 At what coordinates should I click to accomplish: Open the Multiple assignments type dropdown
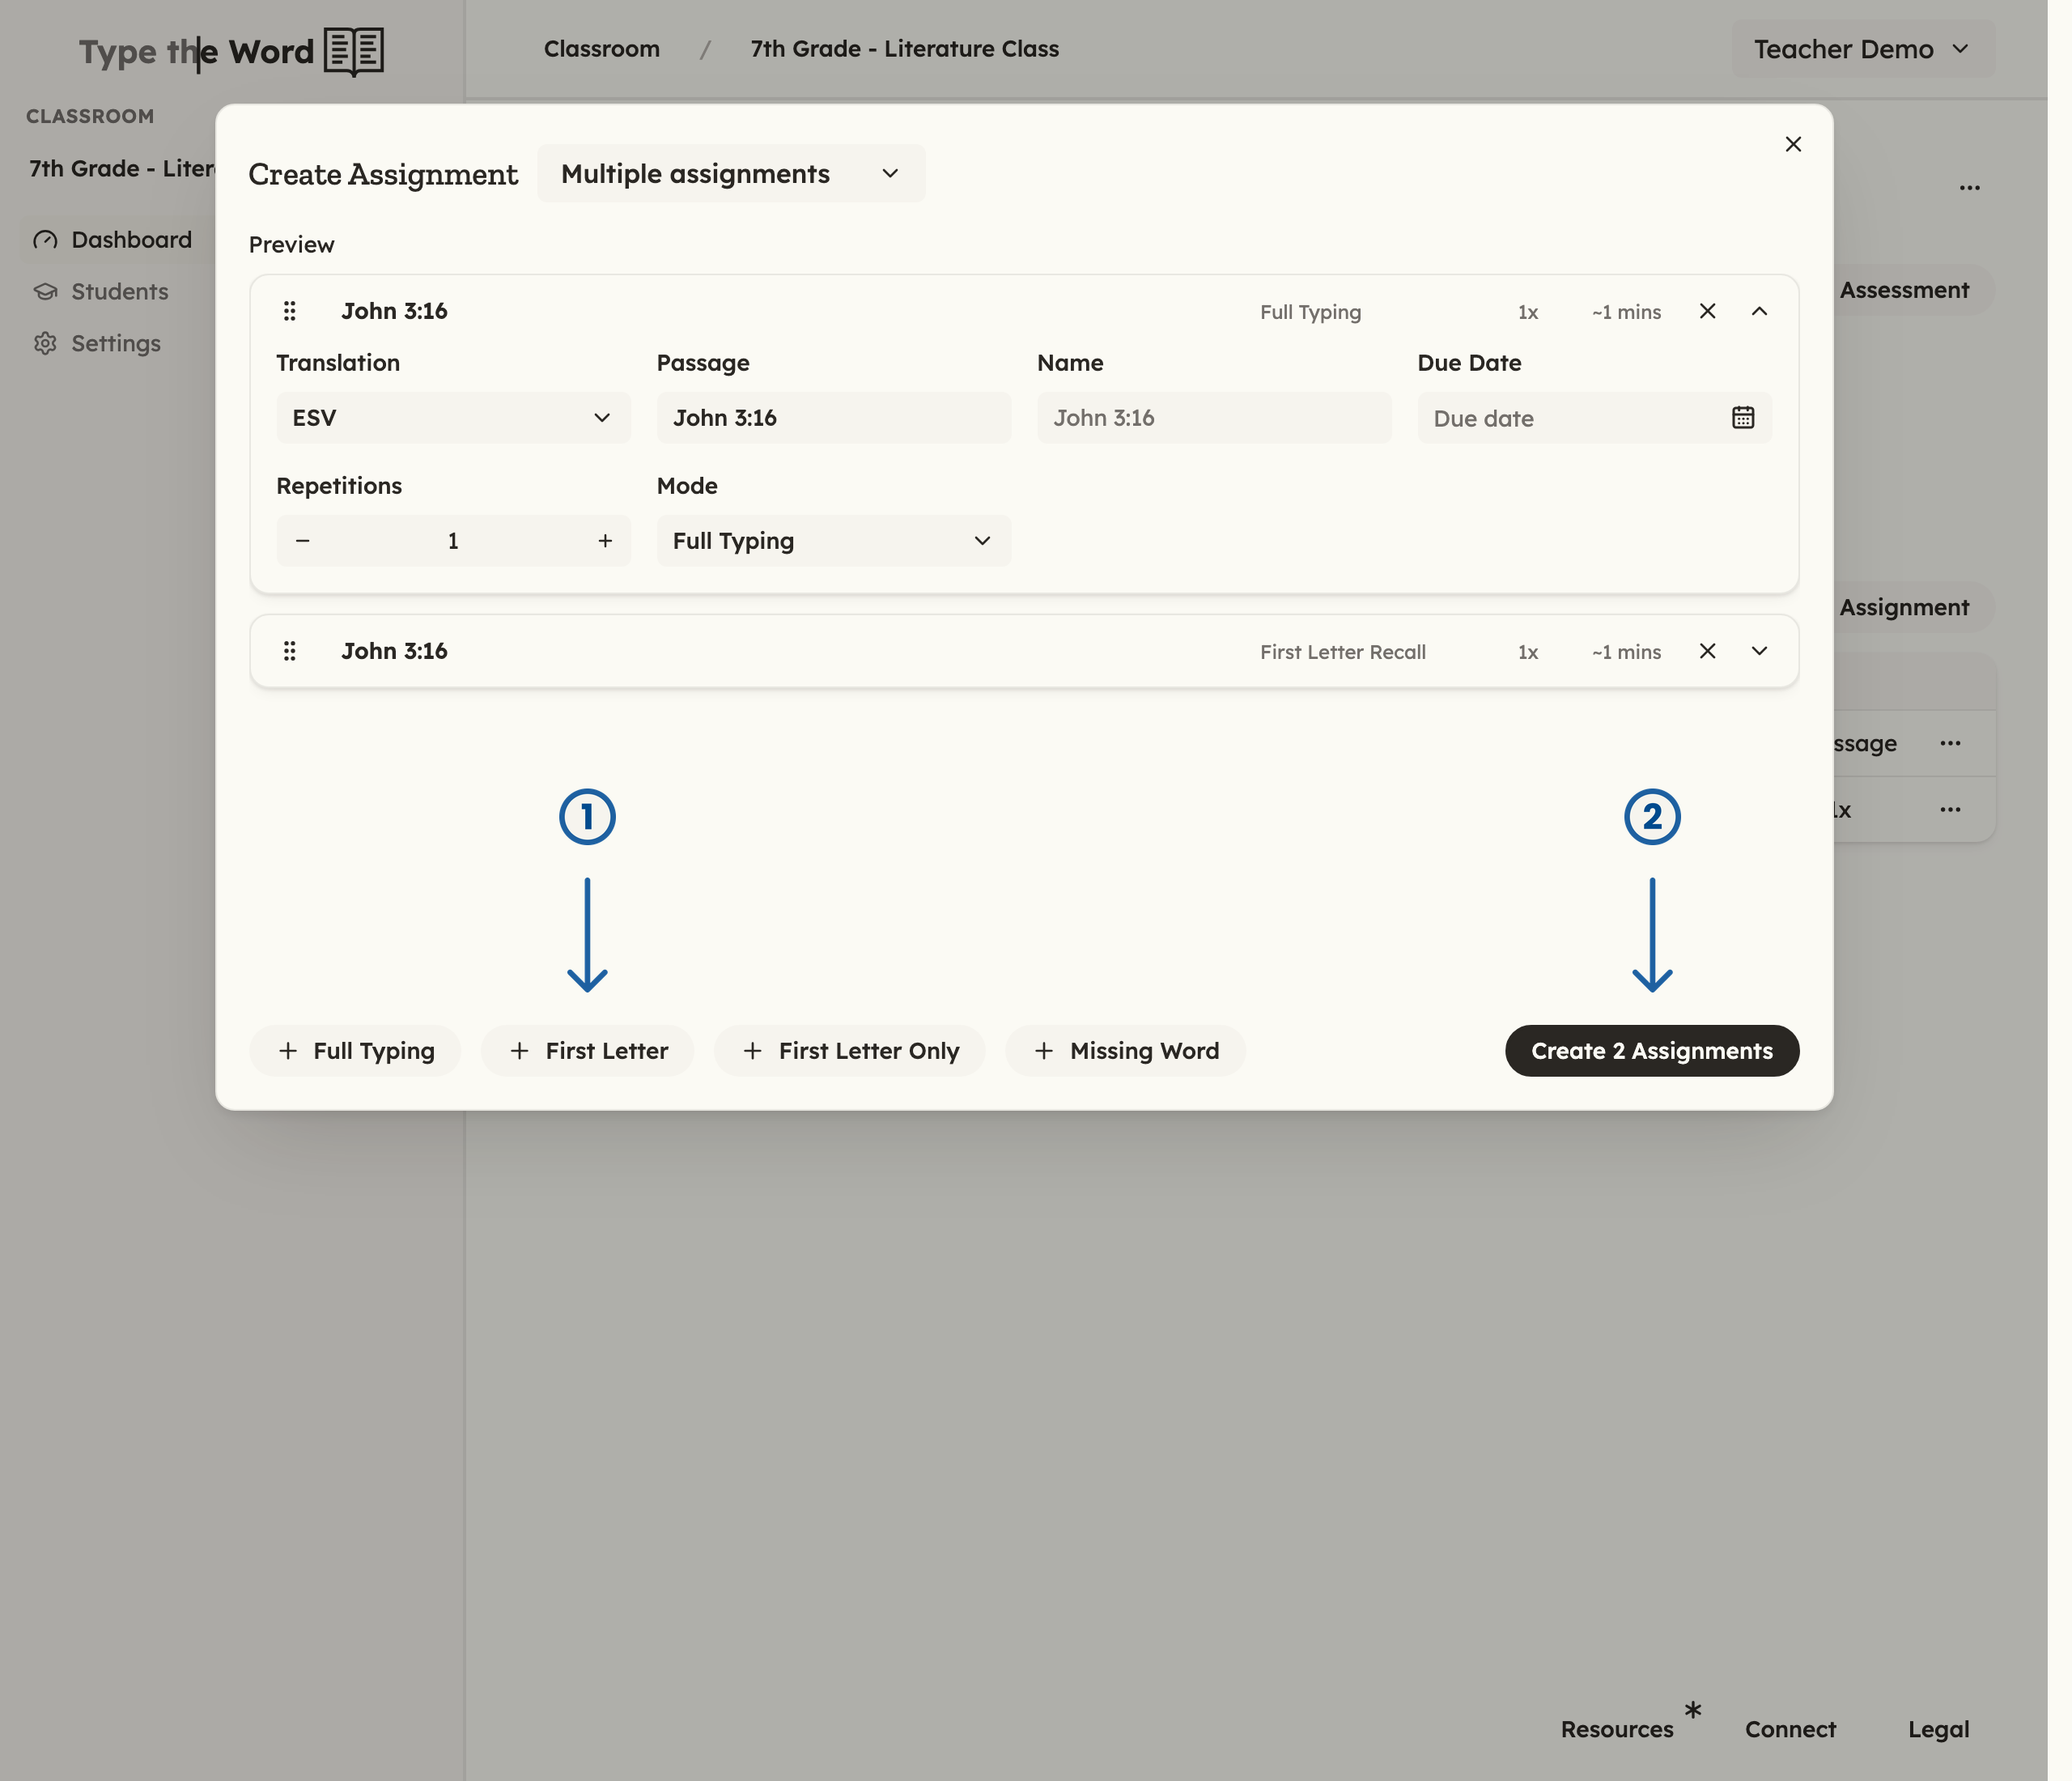(x=731, y=174)
